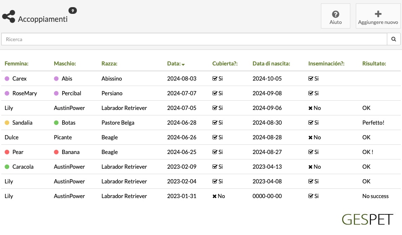Viewport: 402px width, 235px height.
Task: Click the Aggiungere nuovo button
Action: coord(378,16)
